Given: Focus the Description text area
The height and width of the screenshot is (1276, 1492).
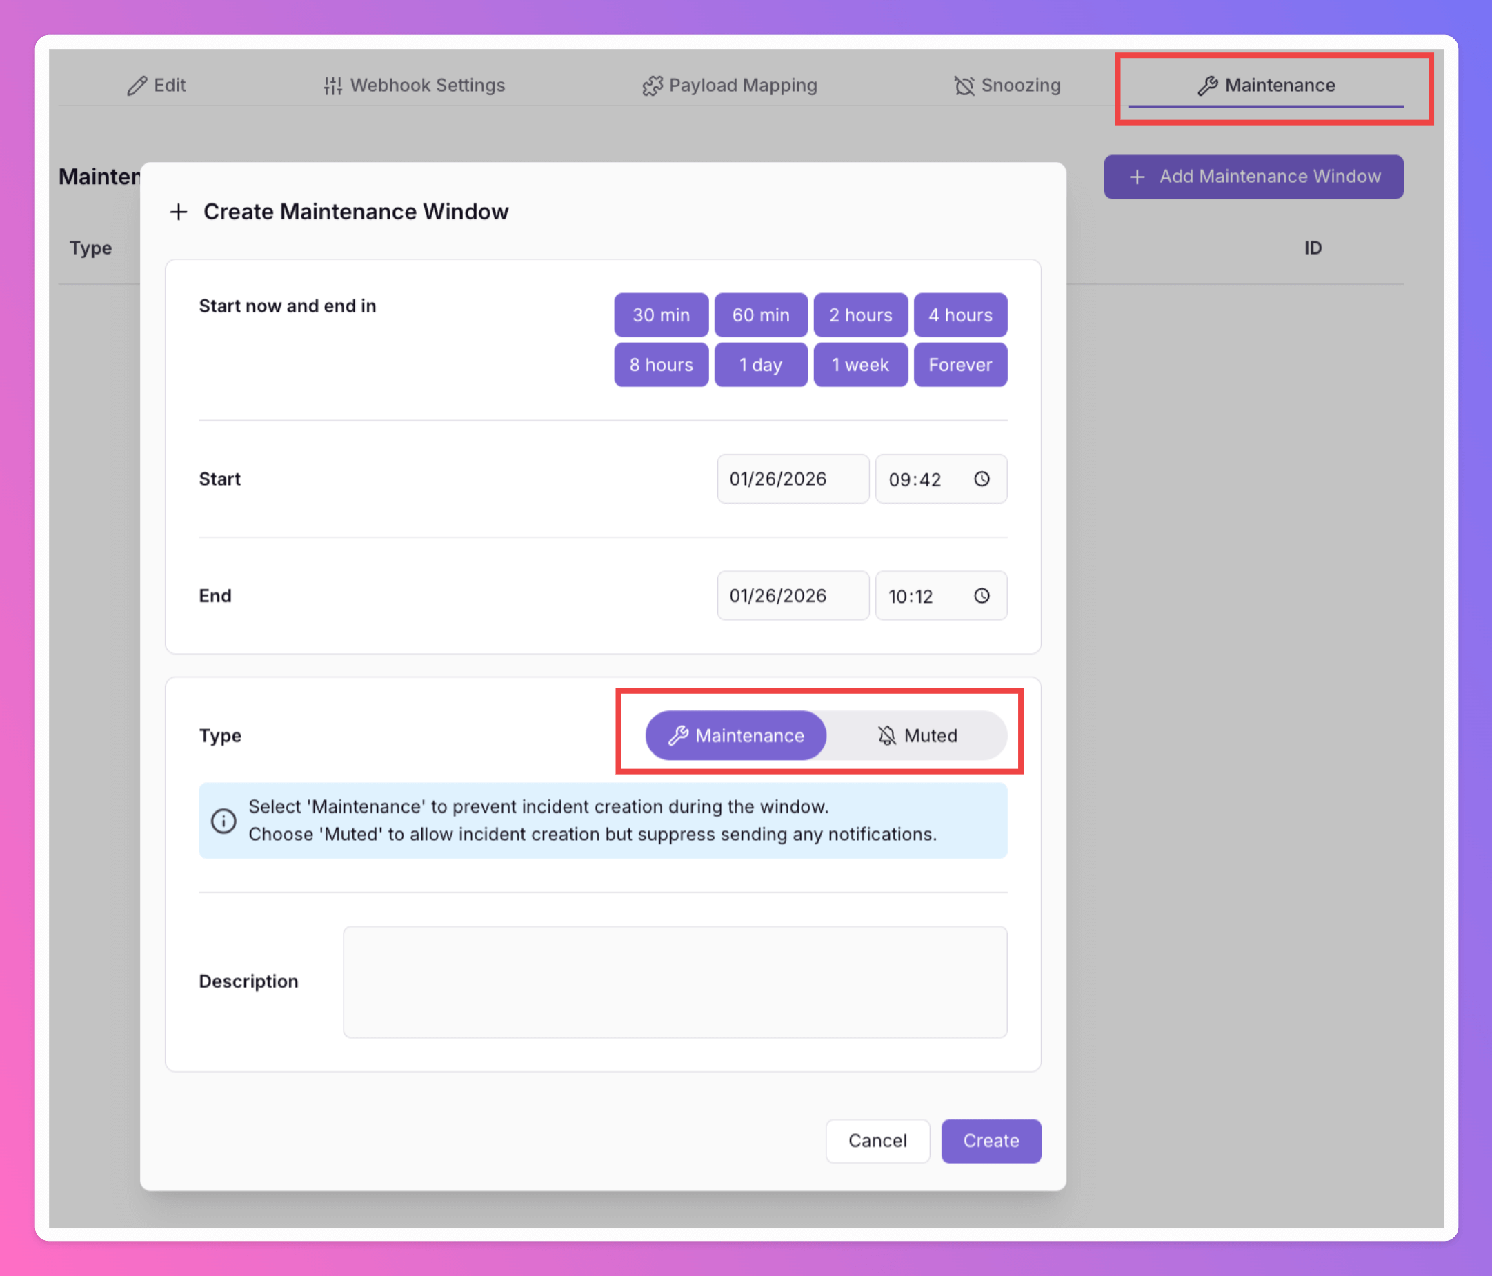Looking at the screenshot, I should 675,981.
